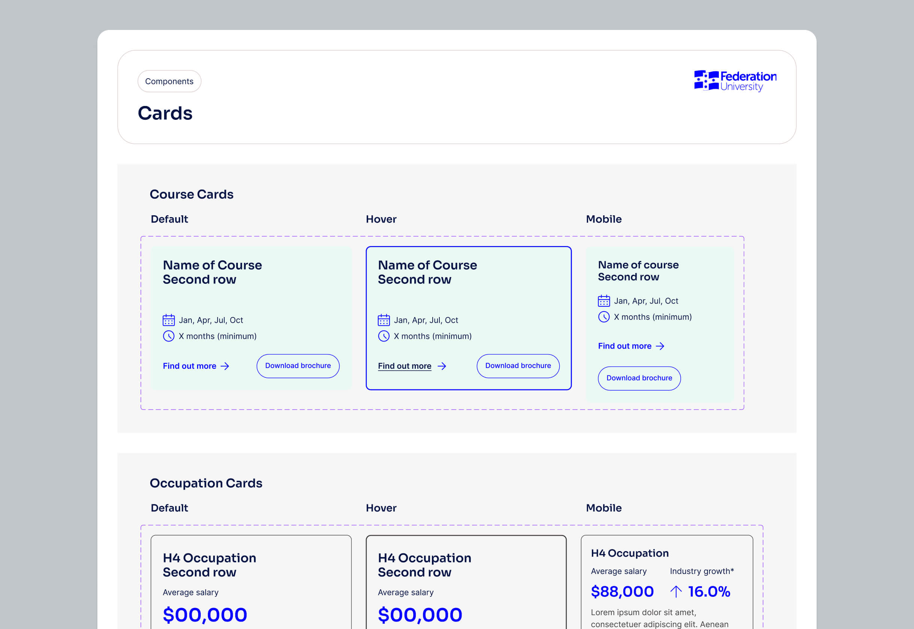Click Jan, Apr, Jul, Oct in the Hover course card
Screen dimensions: 914x629
point(426,320)
